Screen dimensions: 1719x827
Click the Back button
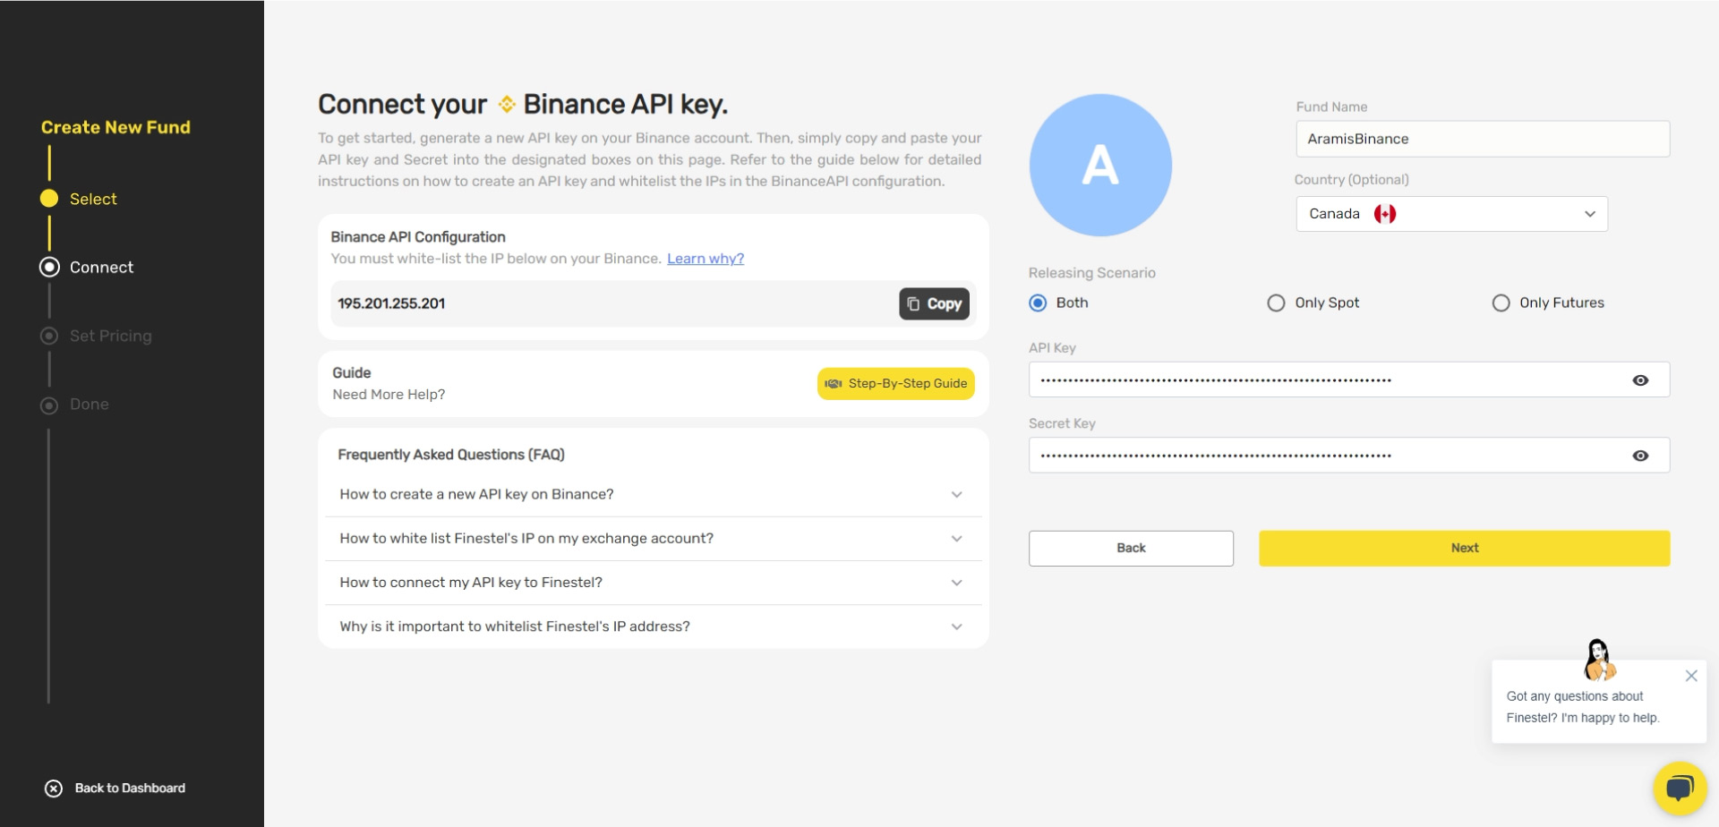pos(1131,548)
